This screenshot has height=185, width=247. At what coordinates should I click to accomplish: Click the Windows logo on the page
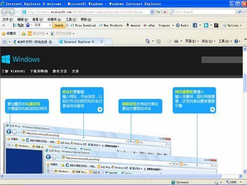pyautogui.click(x=21, y=59)
